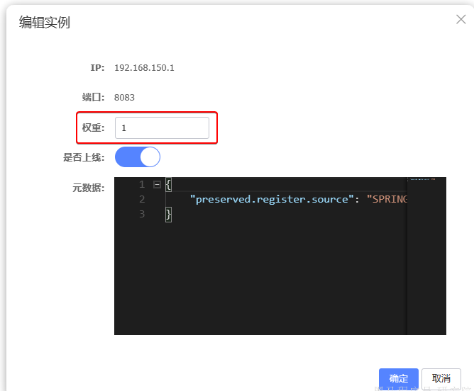Click the code minimap preview at top right
Viewport: 474px width, 391px height.
click(426, 180)
